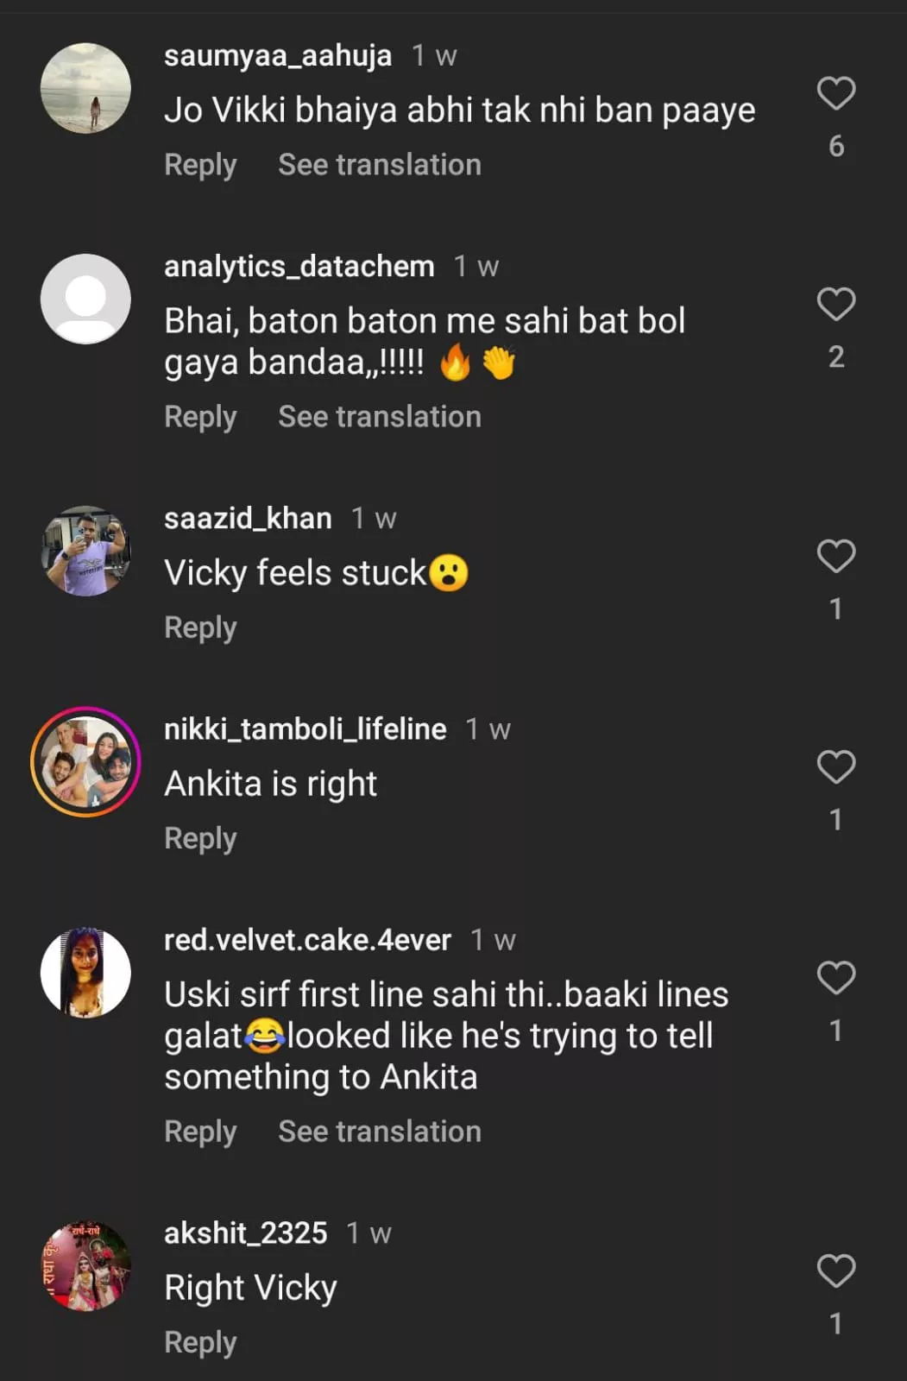Open saazid_khan's profile photo
This screenshot has width=907, height=1381.
coord(86,551)
